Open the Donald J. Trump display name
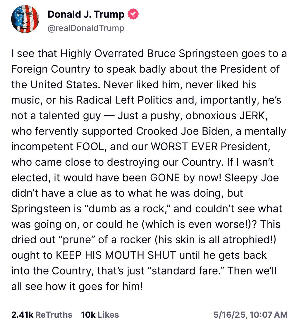Viewport: 299px width, 330px height. (86, 14)
